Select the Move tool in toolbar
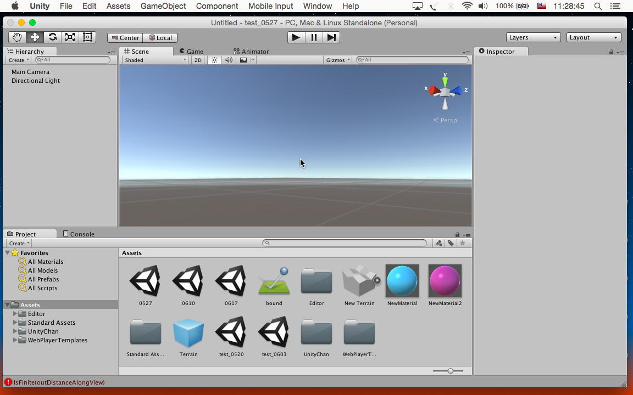Image resolution: width=633 pixels, height=395 pixels. 35,37
